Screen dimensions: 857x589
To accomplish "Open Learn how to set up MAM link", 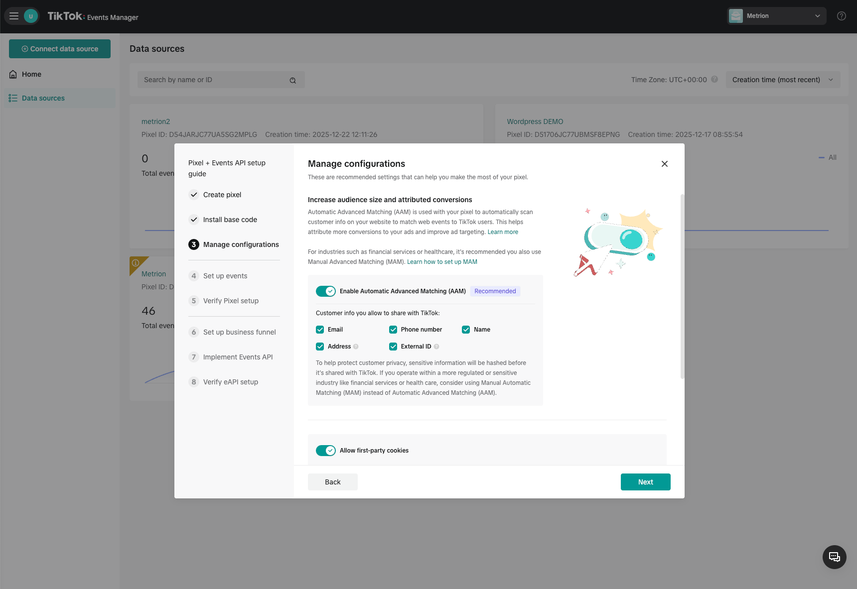I will click(442, 262).
